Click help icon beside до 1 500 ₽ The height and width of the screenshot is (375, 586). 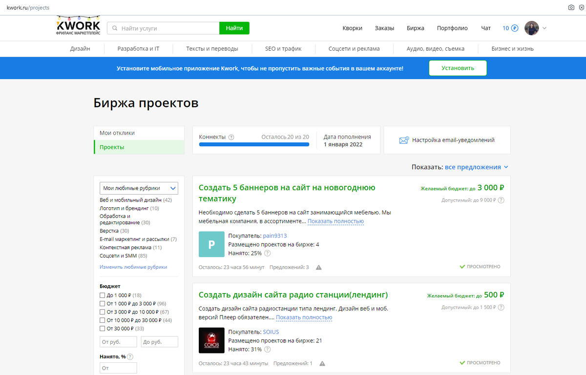click(501, 307)
